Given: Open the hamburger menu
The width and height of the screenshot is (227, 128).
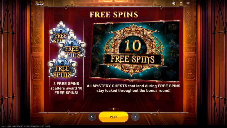Looking at the screenshot, I should 188,3.
